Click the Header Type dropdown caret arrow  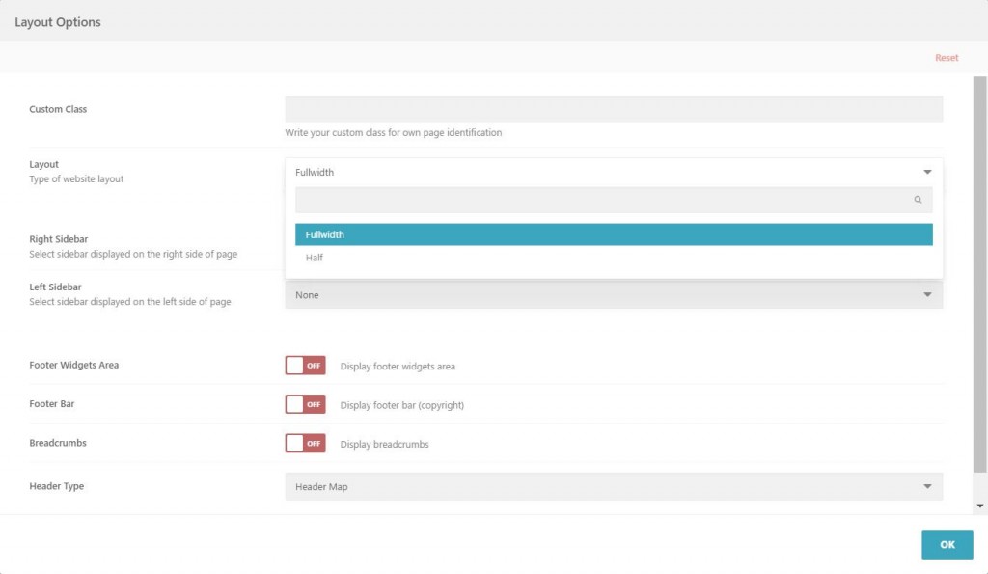(x=927, y=486)
